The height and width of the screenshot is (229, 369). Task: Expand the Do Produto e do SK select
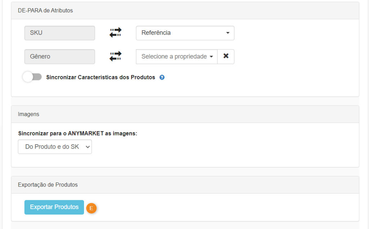point(55,147)
